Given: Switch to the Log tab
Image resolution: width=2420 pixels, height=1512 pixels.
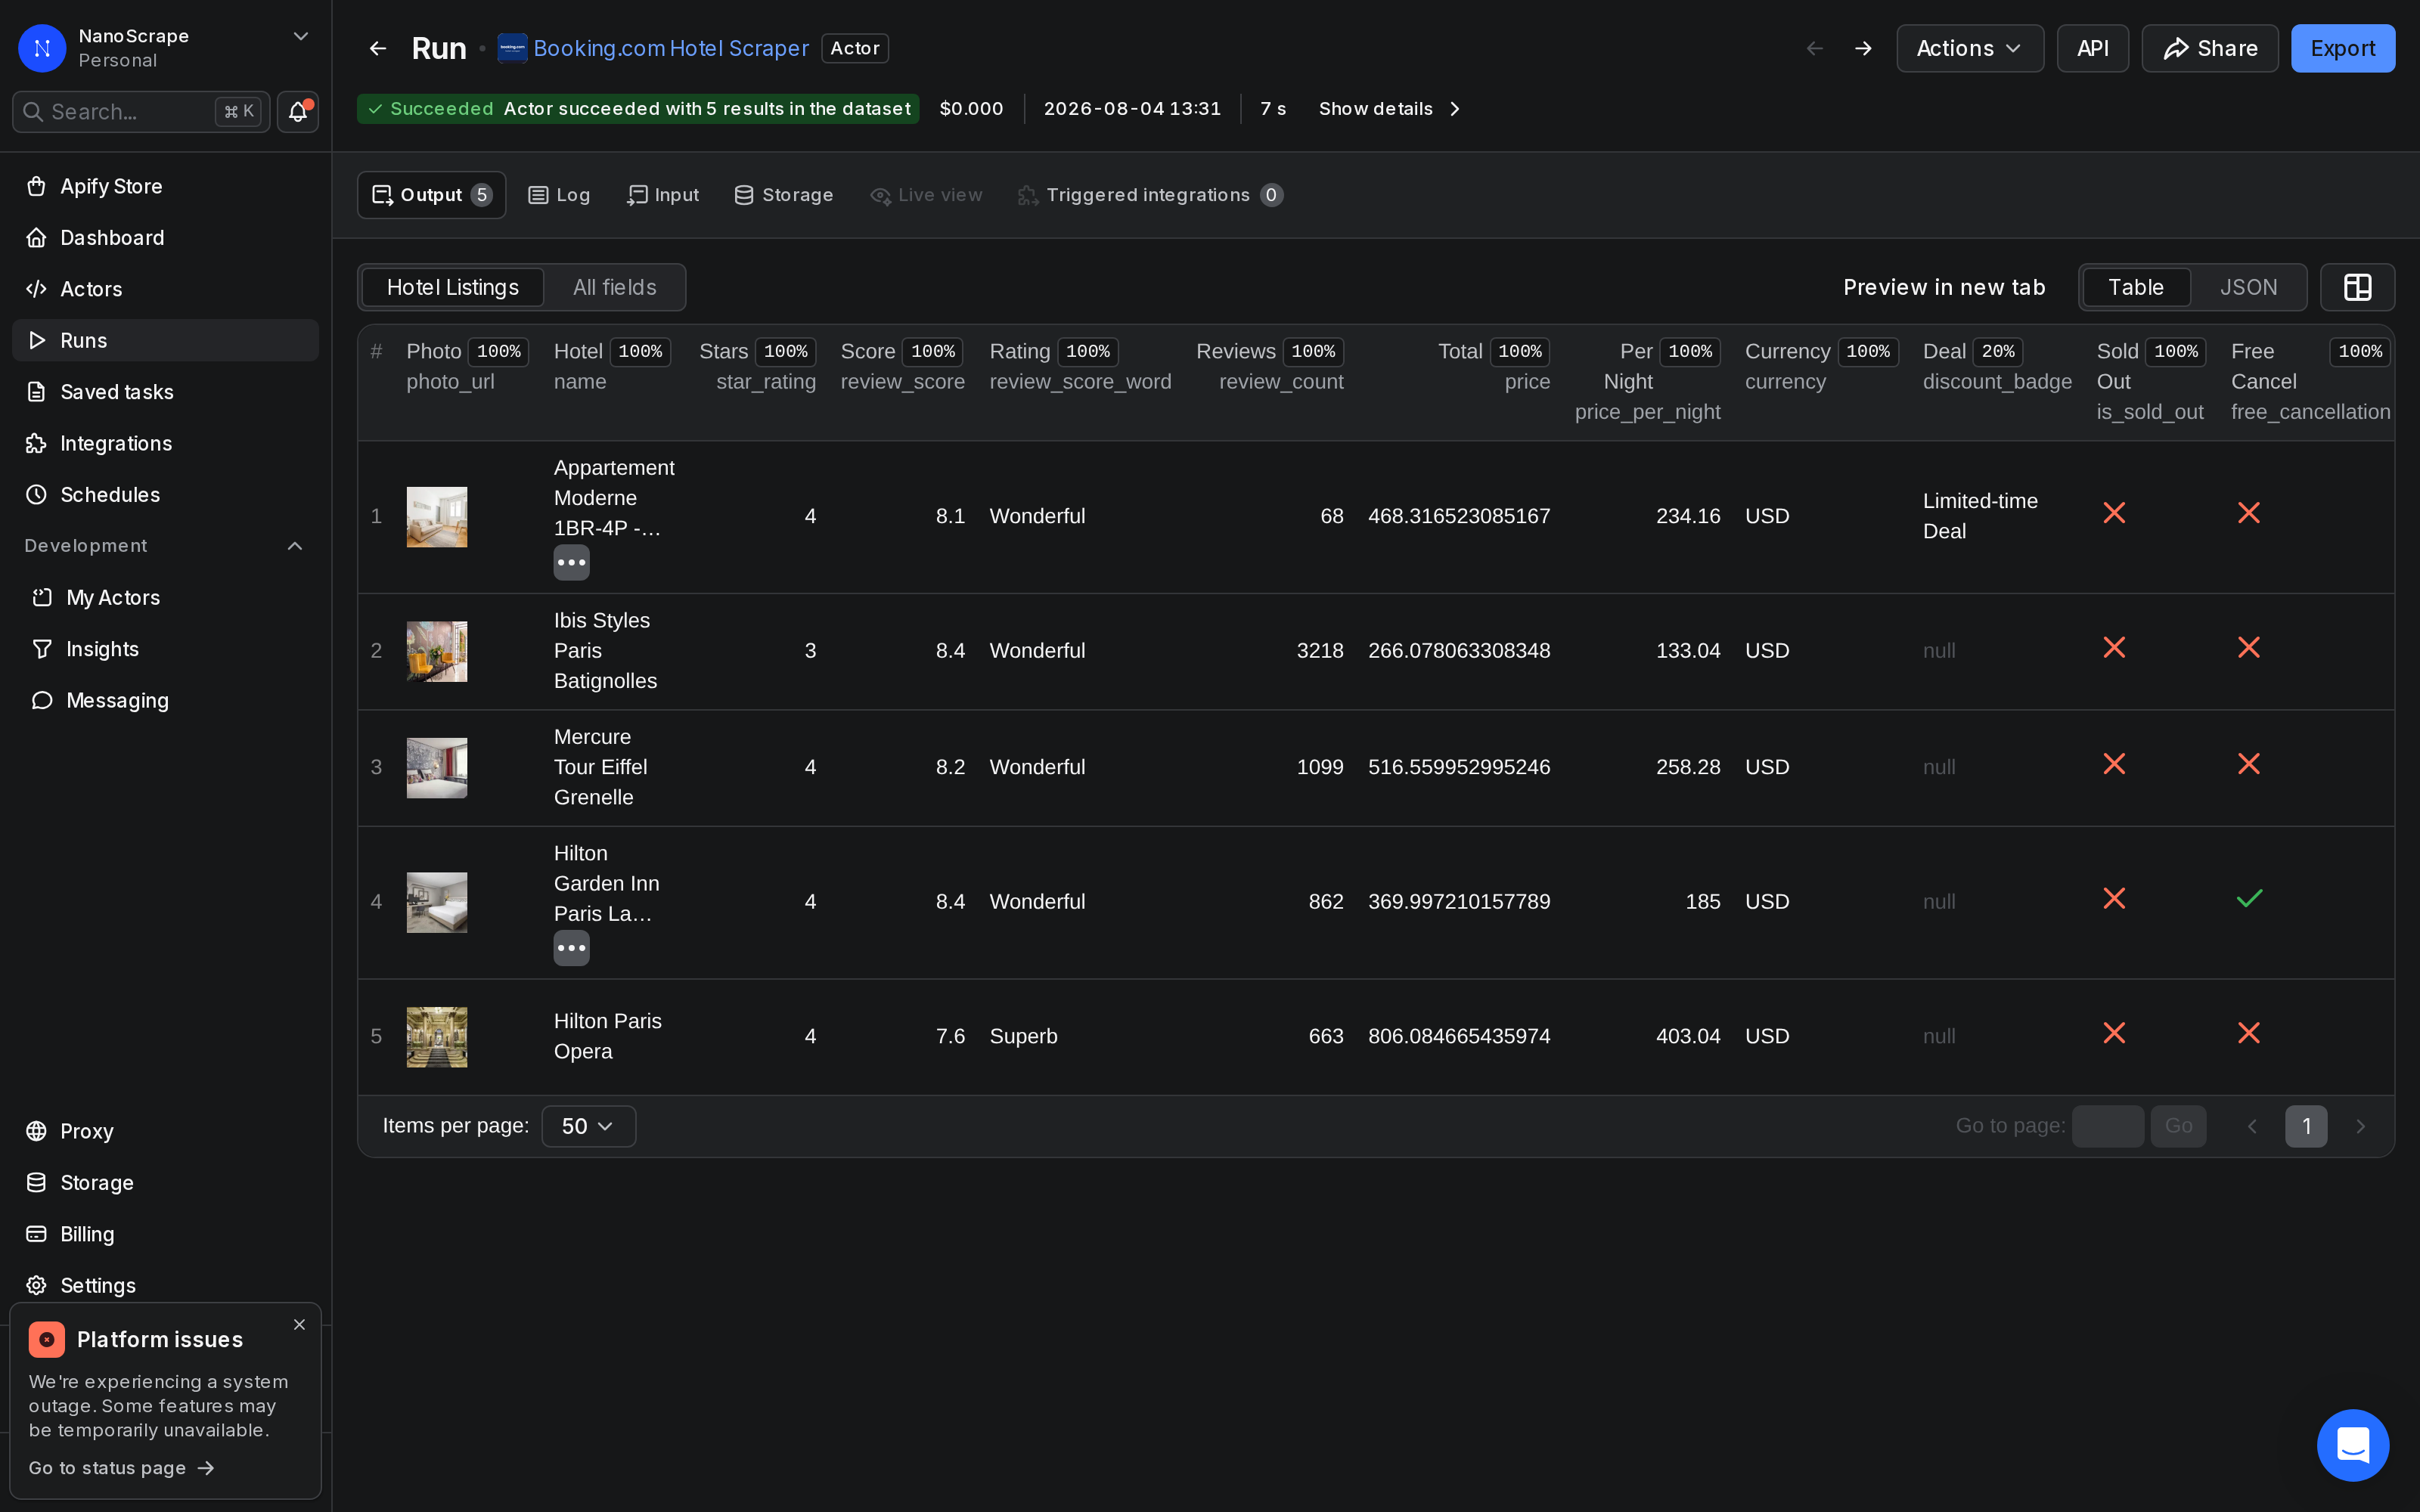Looking at the screenshot, I should pyautogui.click(x=559, y=195).
